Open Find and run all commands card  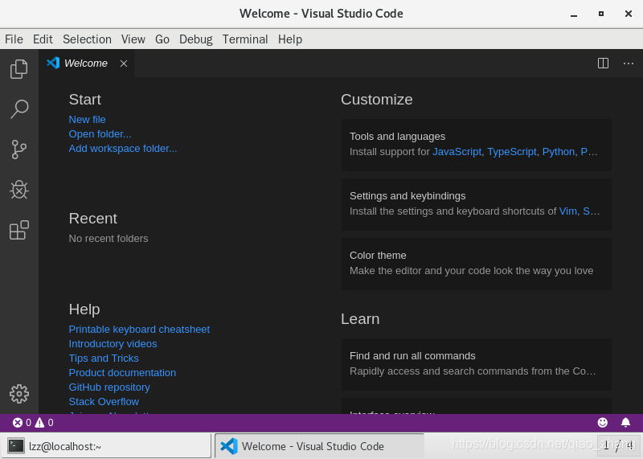[477, 364]
